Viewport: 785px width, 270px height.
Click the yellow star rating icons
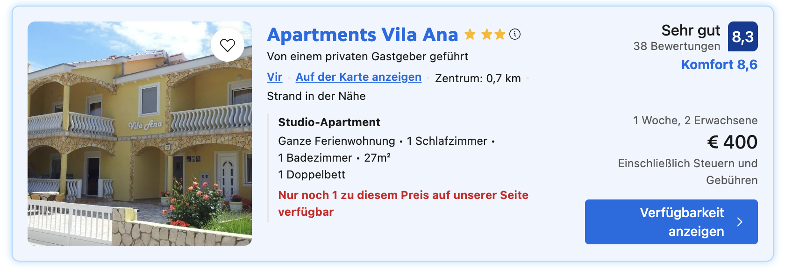point(485,34)
